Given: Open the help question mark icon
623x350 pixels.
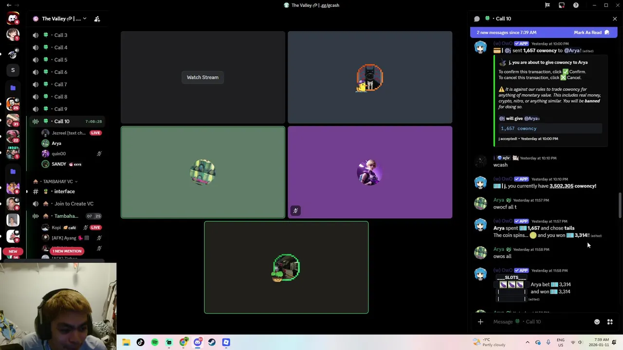Looking at the screenshot, I should tap(576, 5).
